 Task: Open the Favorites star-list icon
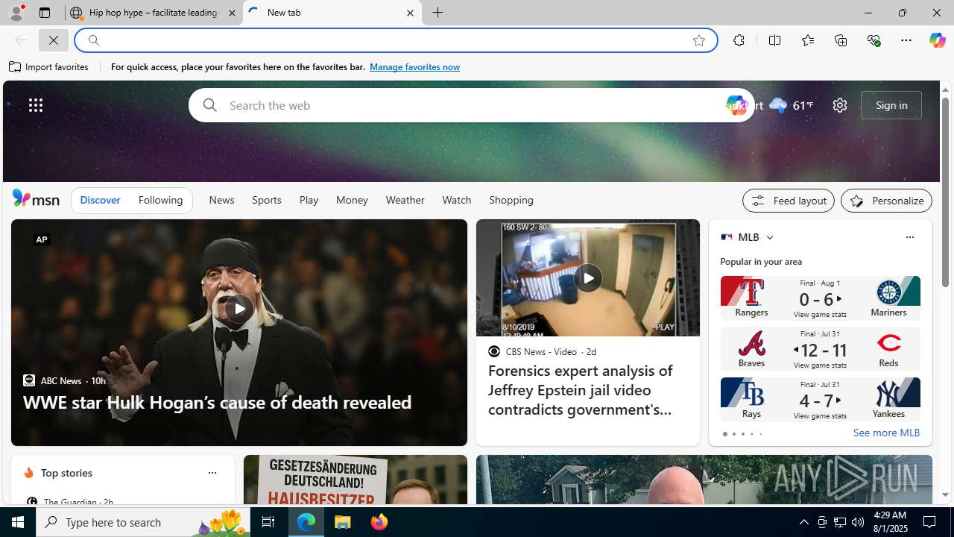807,40
